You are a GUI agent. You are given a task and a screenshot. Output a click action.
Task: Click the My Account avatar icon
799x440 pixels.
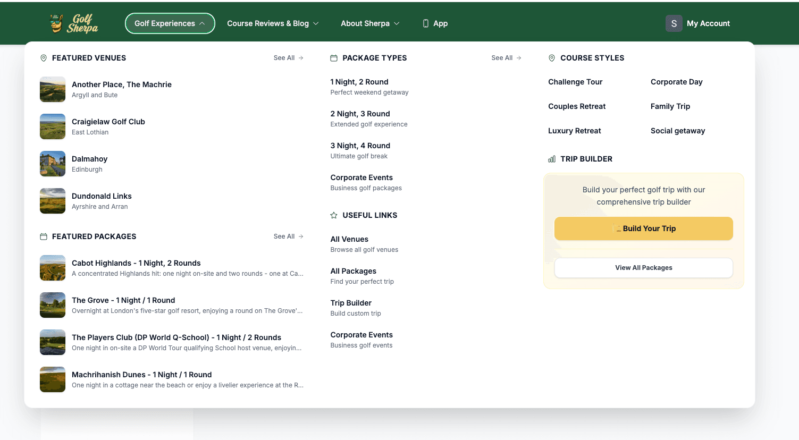674,23
